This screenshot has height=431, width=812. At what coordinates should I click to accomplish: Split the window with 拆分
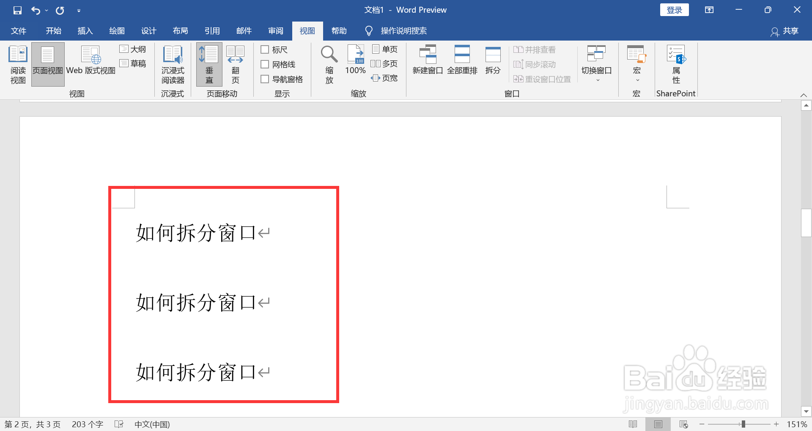pyautogui.click(x=492, y=60)
